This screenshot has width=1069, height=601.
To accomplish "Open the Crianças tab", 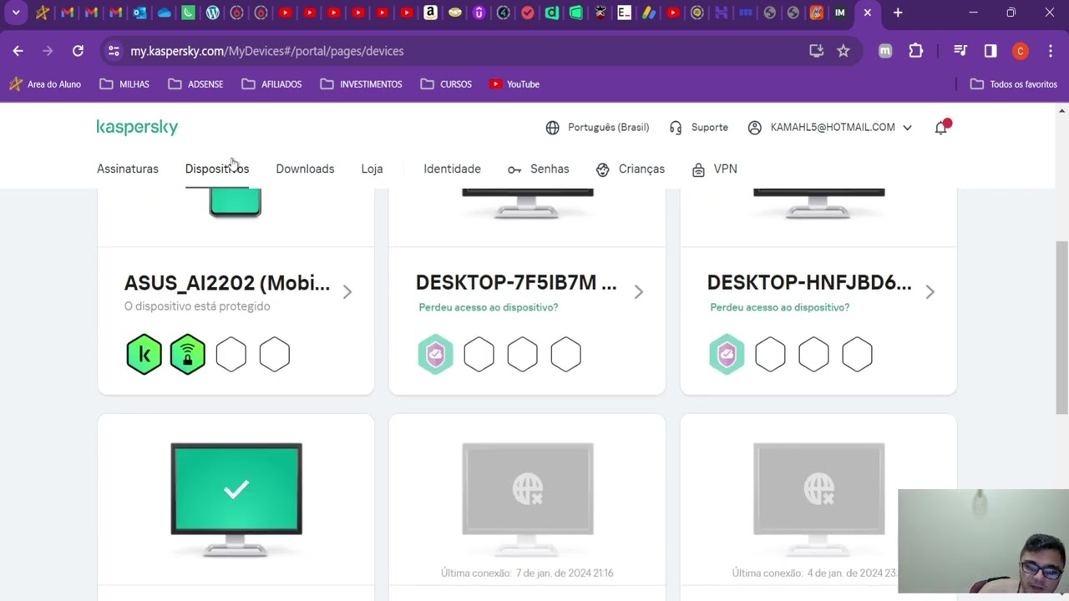I will (x=631, y=169).
